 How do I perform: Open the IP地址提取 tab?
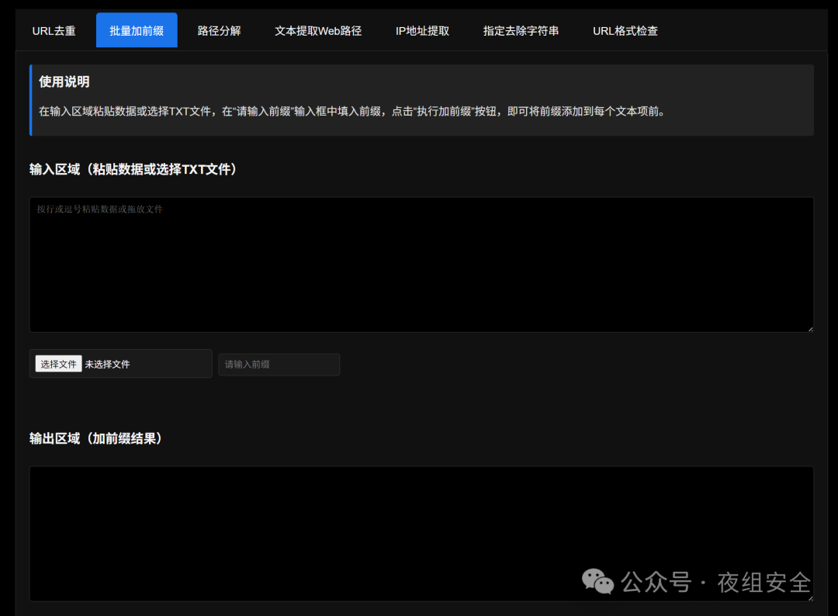pyautogui.click(x=422, y=30)
